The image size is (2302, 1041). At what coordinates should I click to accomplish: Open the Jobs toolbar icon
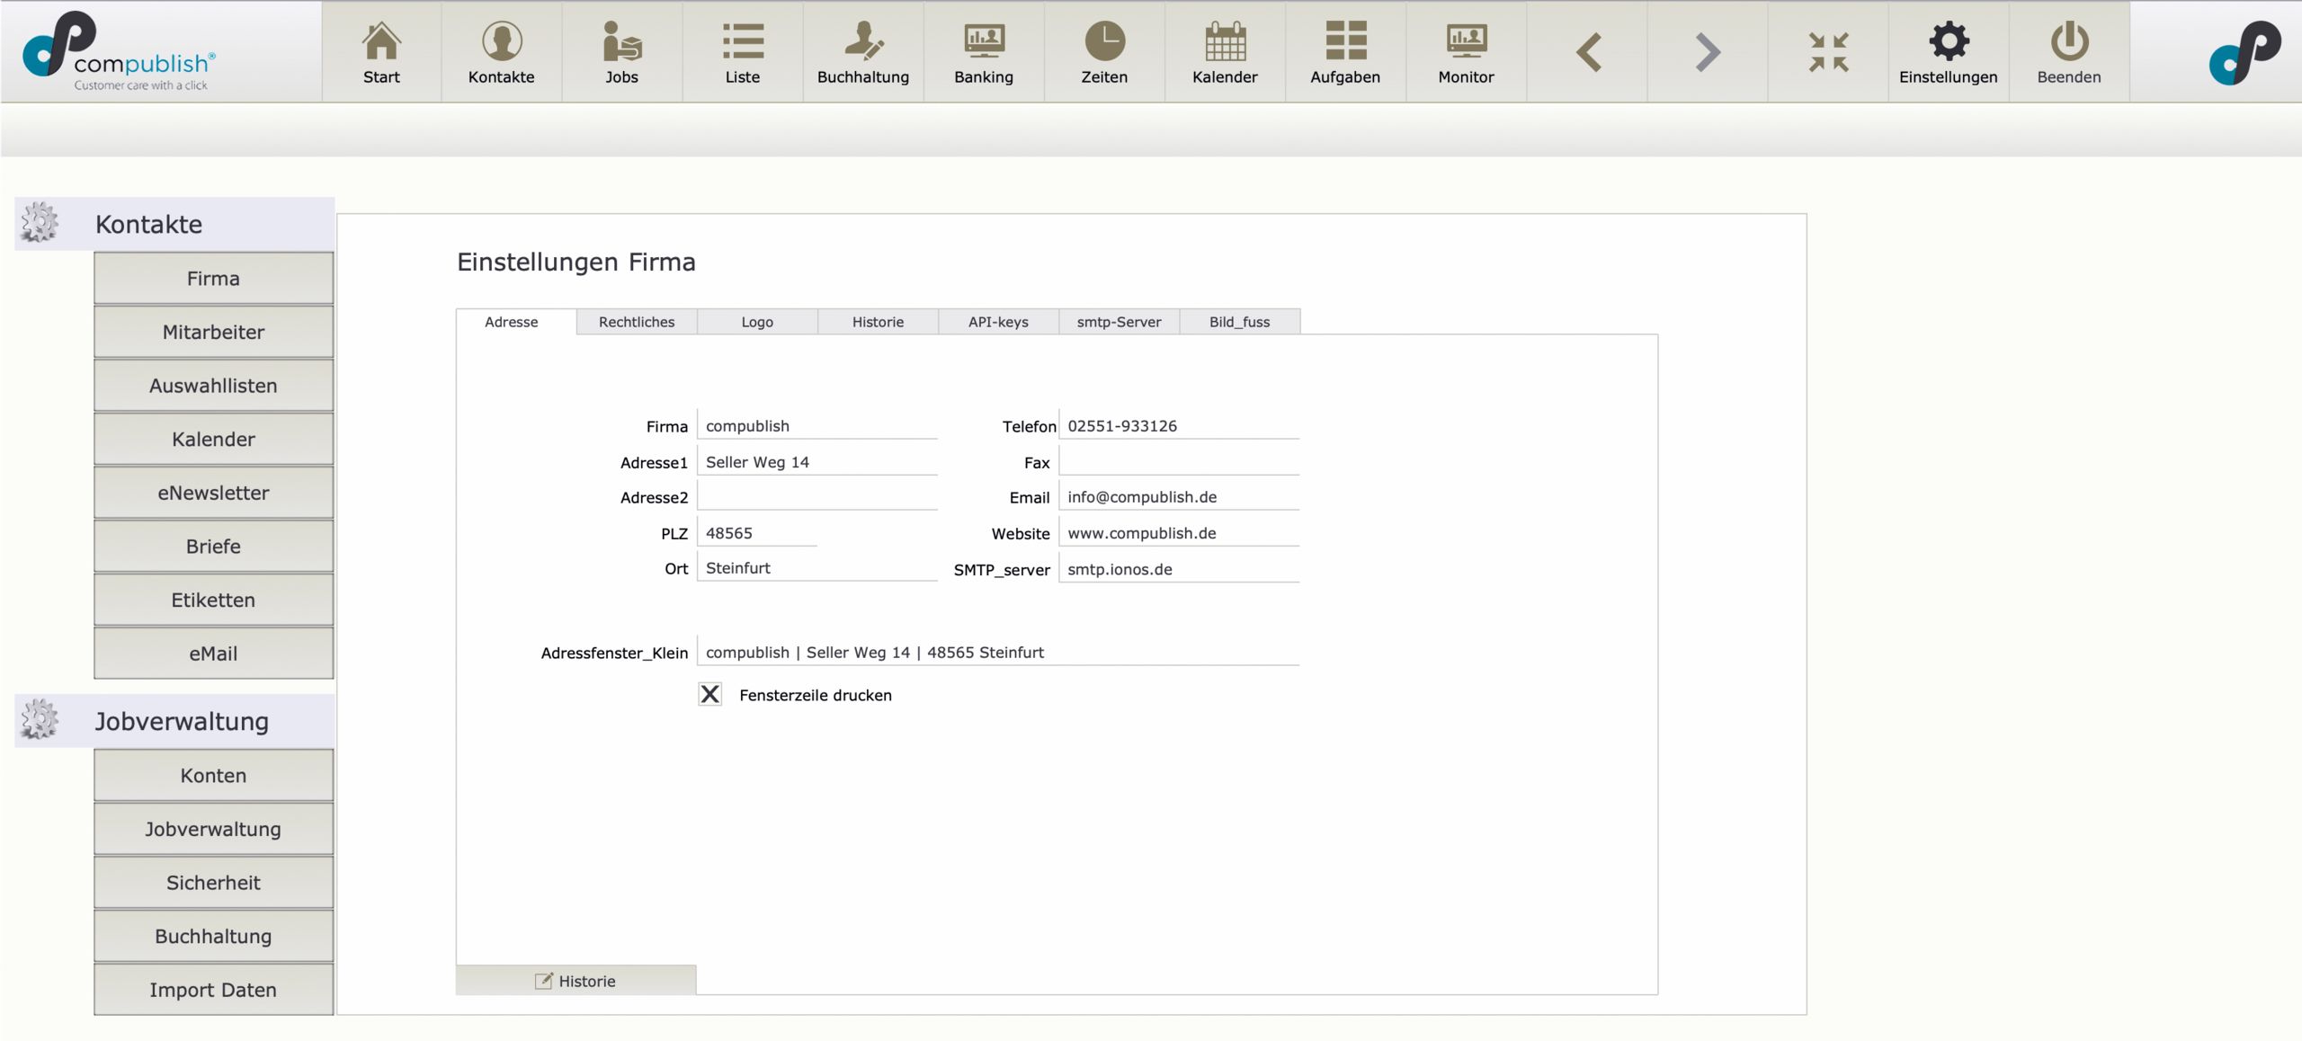click(x=622, y=52)
